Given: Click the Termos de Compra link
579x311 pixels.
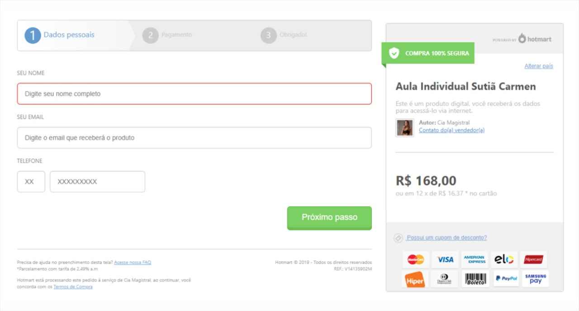Looking at the screenshot, I should tap(73, 287).
